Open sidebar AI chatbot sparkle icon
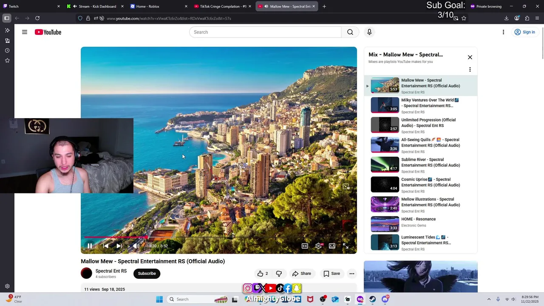544x306 pixels. [x=7, y=31]
